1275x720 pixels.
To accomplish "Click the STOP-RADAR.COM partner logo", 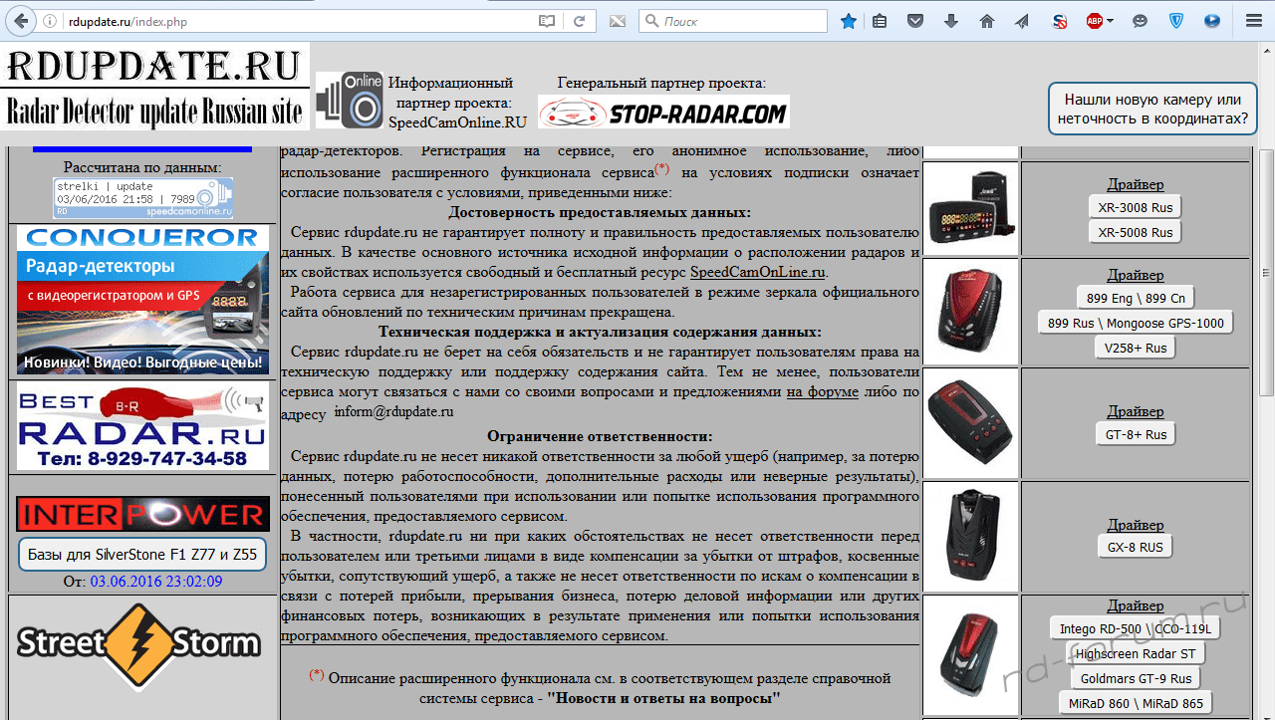I will tap(663, 112).
